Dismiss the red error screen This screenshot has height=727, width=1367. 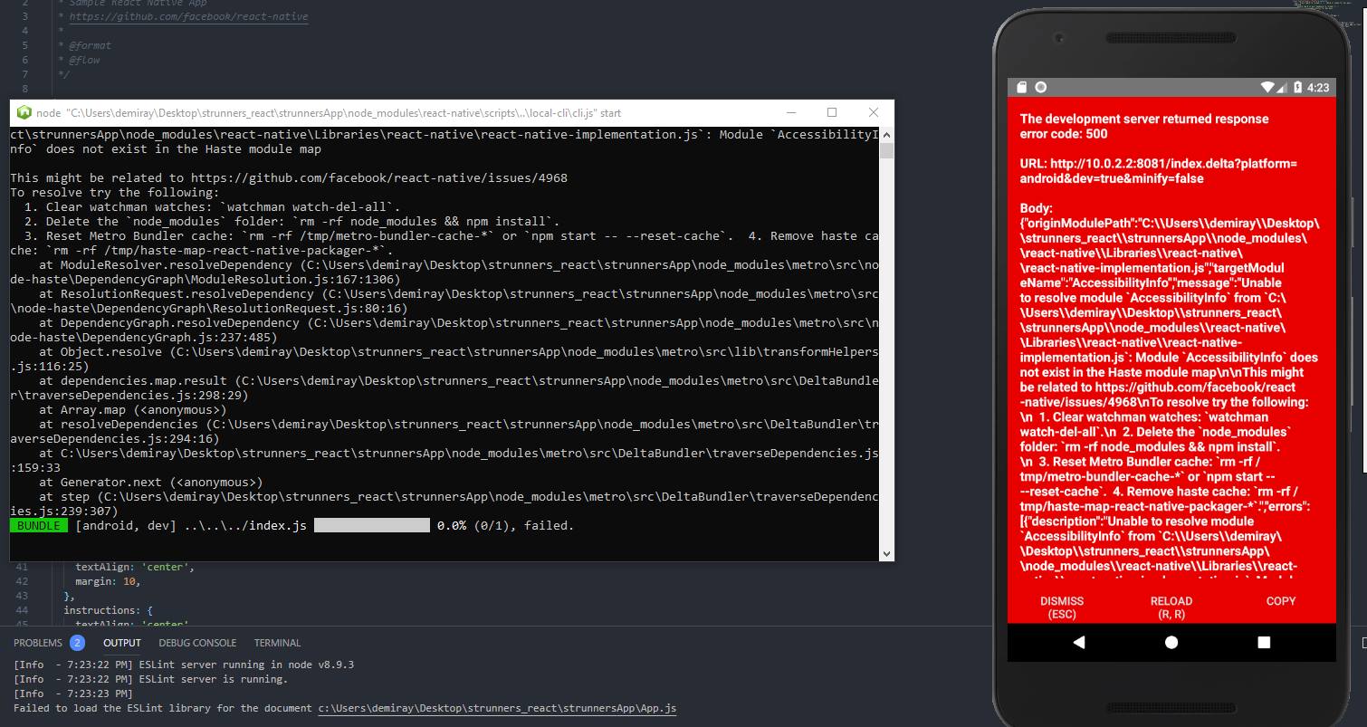pos(1061,607)
